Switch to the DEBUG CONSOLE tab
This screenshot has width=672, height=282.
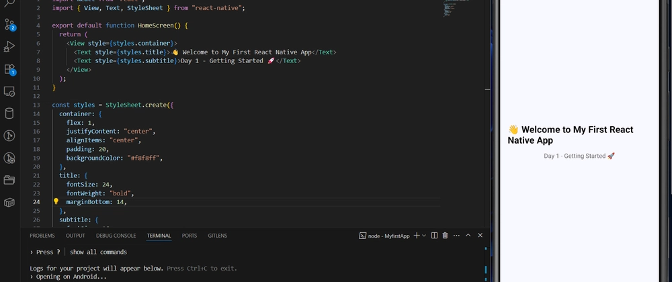(x=116, y=236)
